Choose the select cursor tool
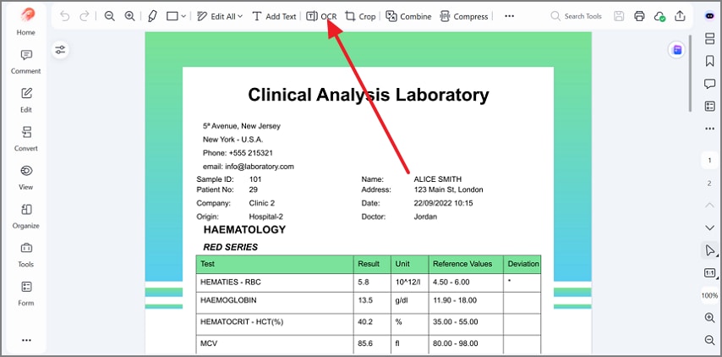722x357 pixels. (x=709, y=250)
